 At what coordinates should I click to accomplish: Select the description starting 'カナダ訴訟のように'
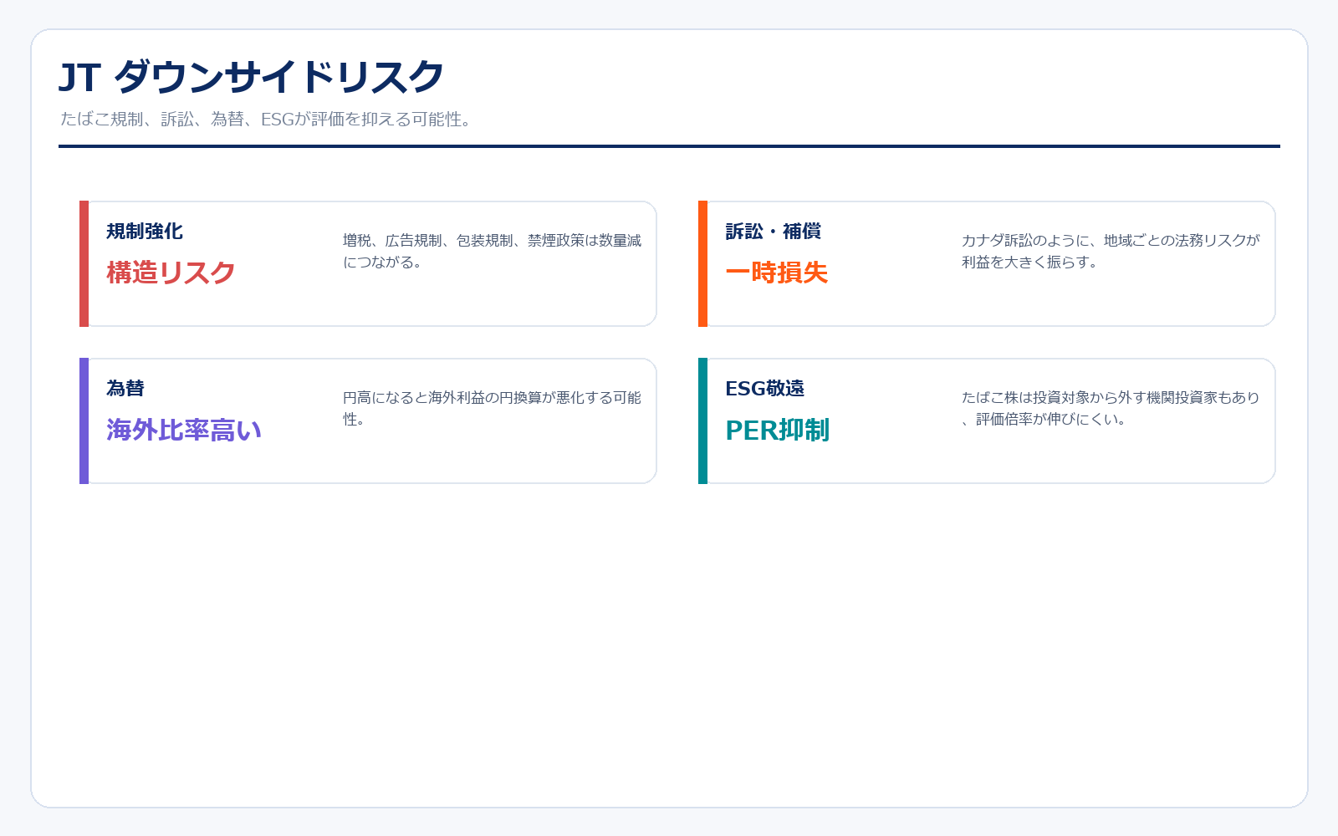1111,251
